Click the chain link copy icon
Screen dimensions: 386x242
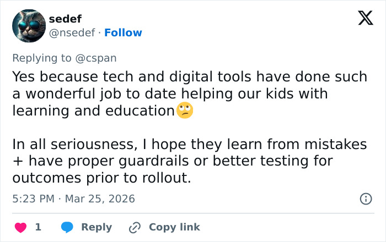[135, 227]
